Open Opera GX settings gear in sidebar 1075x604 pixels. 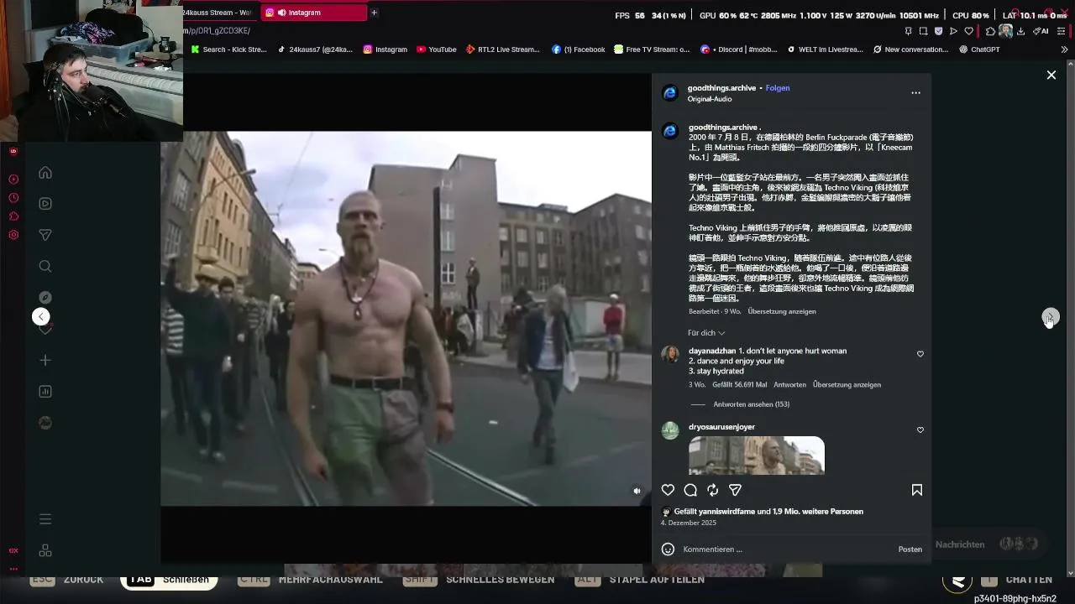pyautogui.click(x=13, y=235)
